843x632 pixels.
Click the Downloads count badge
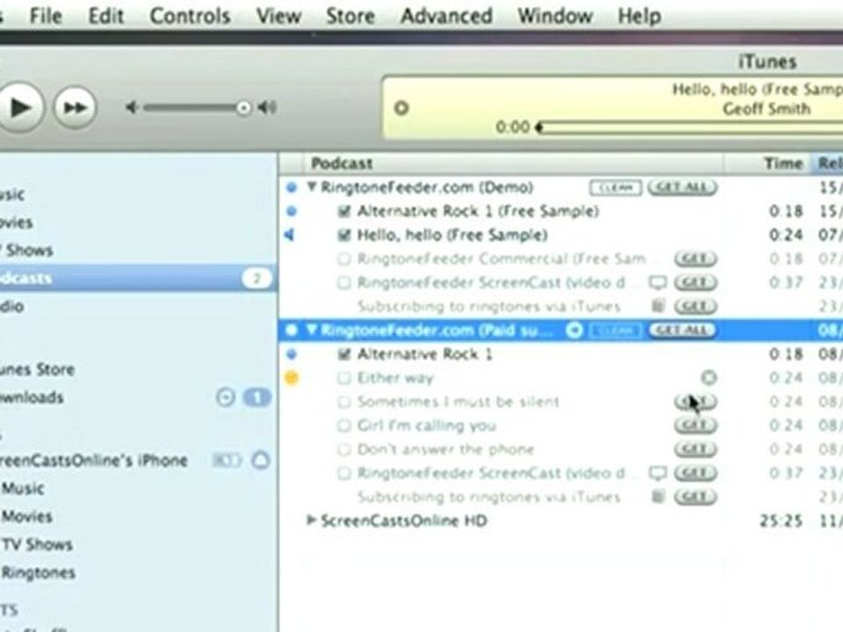pos(257,398)
